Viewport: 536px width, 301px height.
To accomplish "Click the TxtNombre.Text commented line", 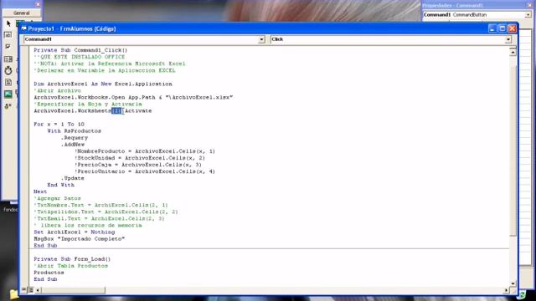I will (x=100, y=205).
